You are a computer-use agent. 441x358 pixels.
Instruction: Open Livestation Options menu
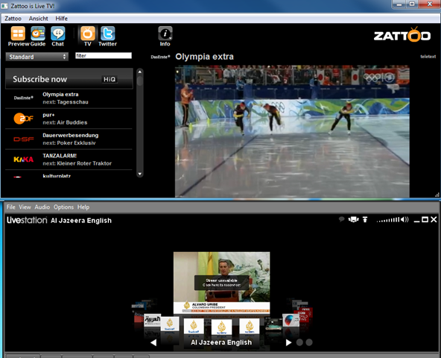coord(63,207)
